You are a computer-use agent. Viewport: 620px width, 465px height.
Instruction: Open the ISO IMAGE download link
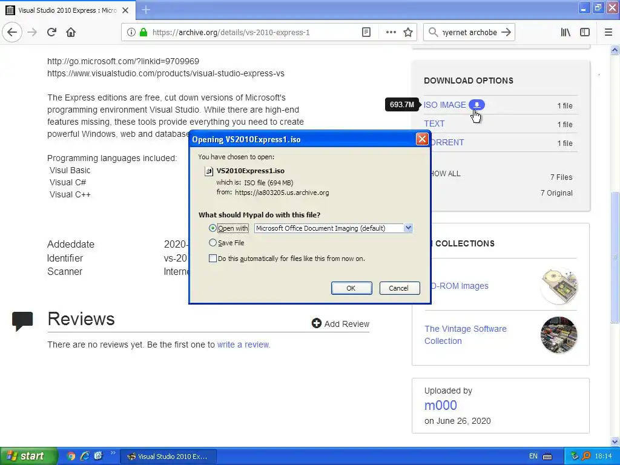pos(445,105)
